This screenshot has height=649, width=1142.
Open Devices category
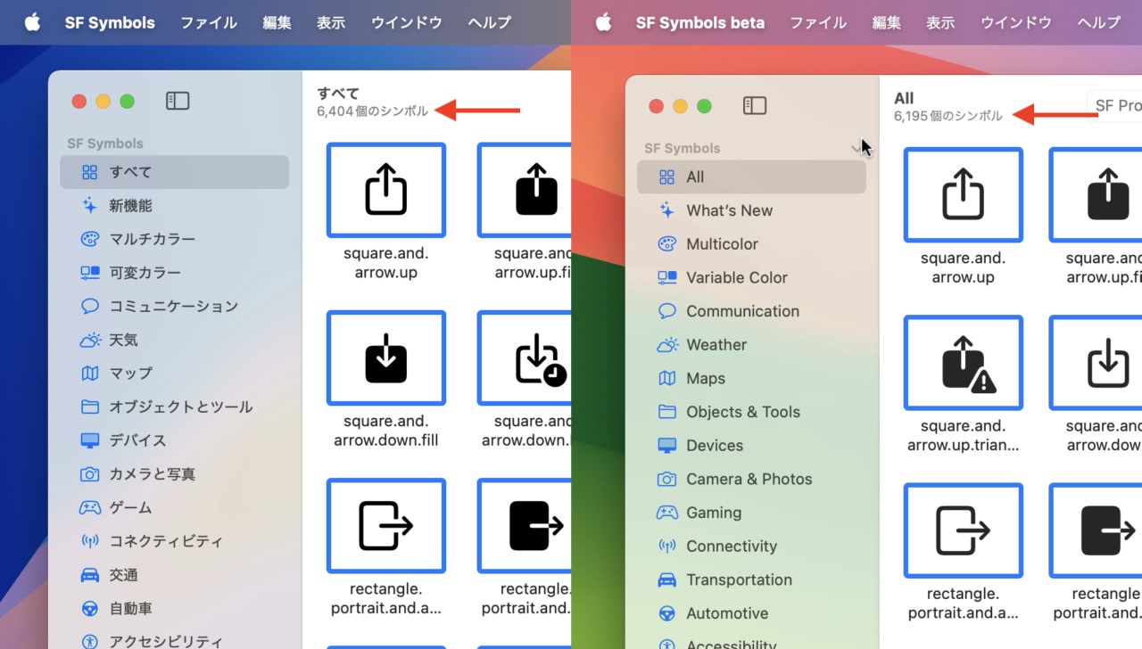pos(751,446)
